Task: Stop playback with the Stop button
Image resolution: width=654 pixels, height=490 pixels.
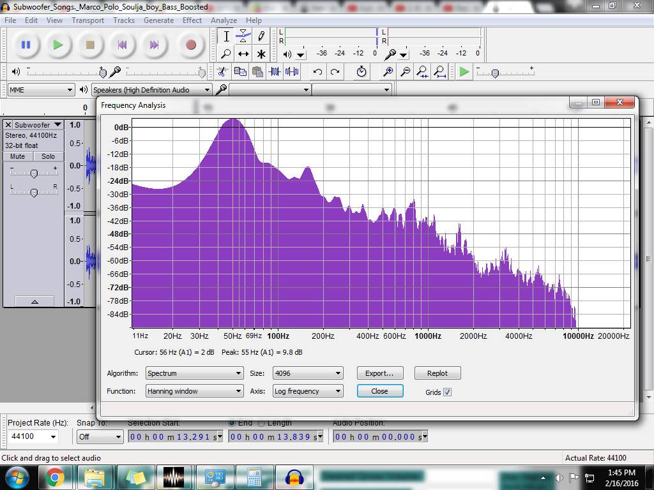Action: tap(90, 45)
